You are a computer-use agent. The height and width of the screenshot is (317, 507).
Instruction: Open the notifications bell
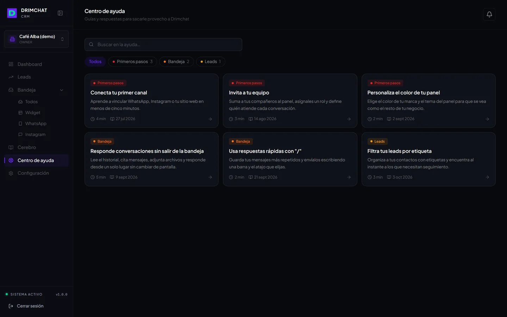[489, 14]
